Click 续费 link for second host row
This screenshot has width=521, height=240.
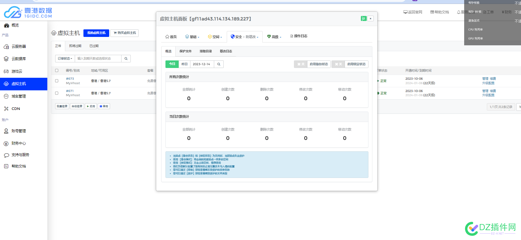tap(493, 91)
